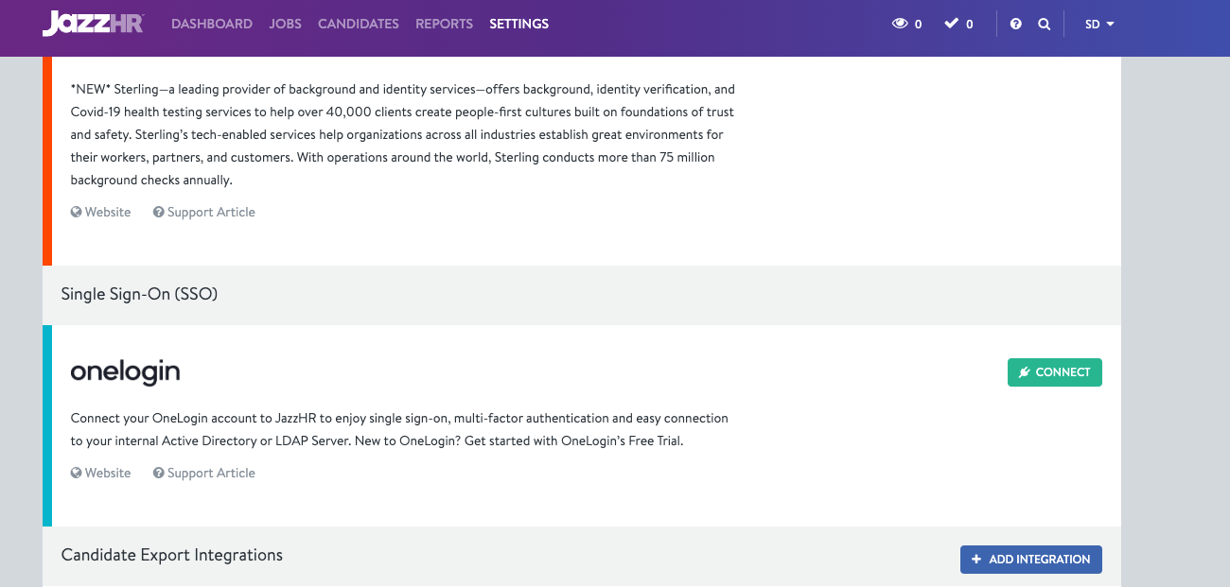Click the search magnifier icon

1045,25
